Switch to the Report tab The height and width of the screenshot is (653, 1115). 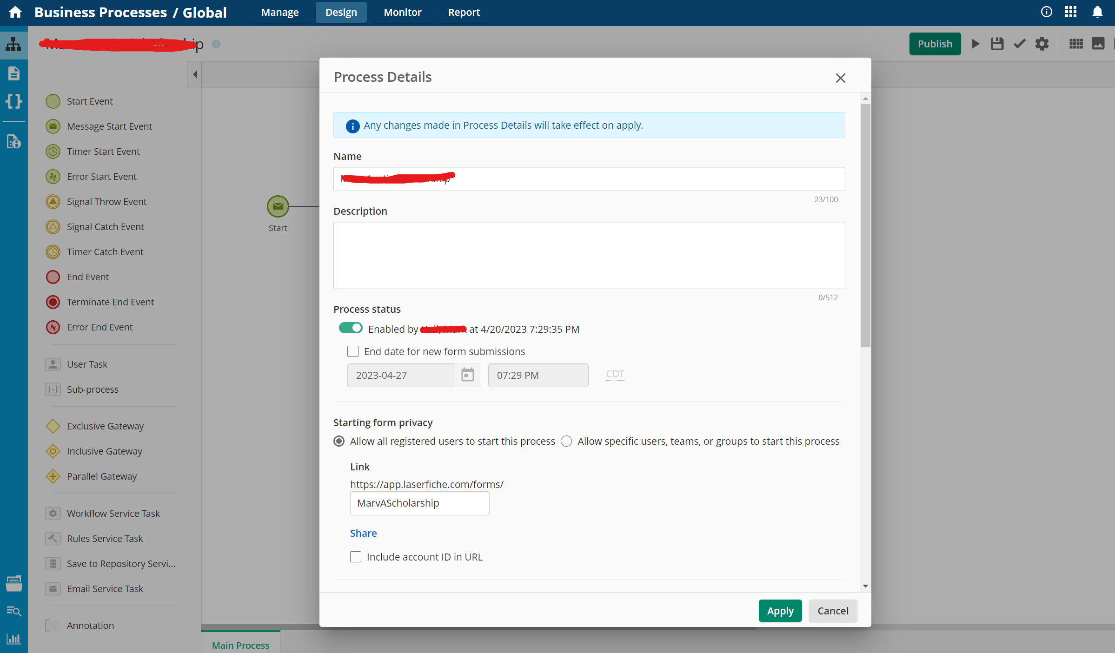click(x=464, y=12)
